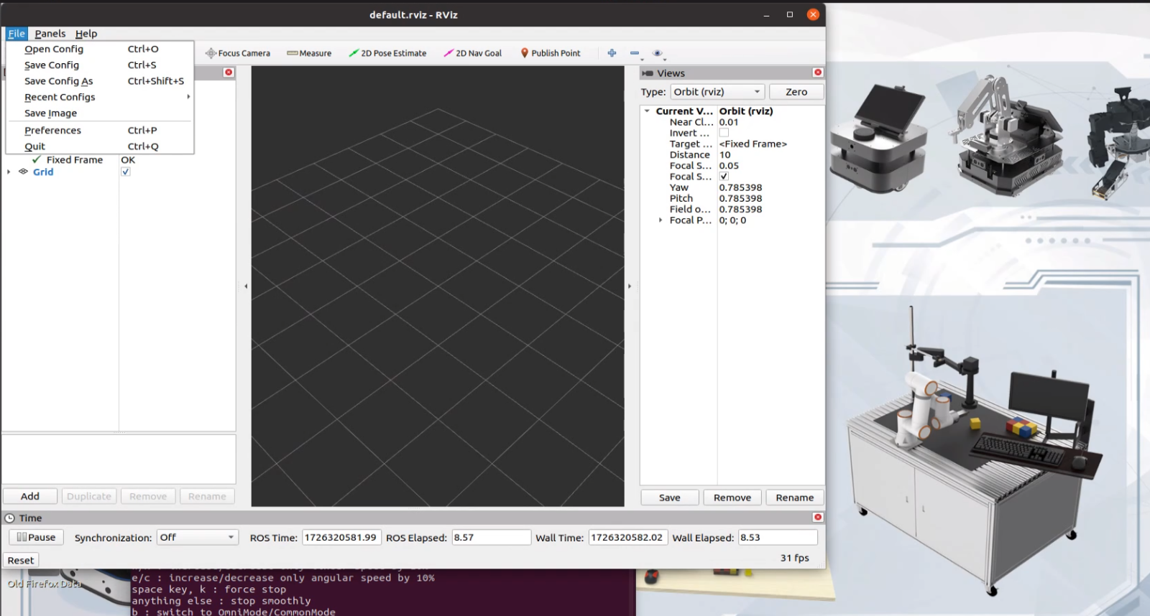Image resolution: width=1150 pixels, height=616 pixels.
Task: Open the Synchronization dropdown
Action: [x=198, y=537]
